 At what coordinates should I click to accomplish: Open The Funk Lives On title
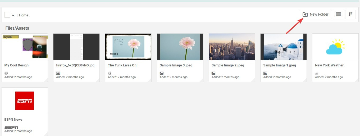pos(122,65)
